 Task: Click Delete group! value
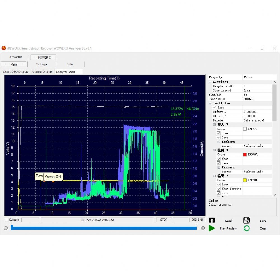254,120
